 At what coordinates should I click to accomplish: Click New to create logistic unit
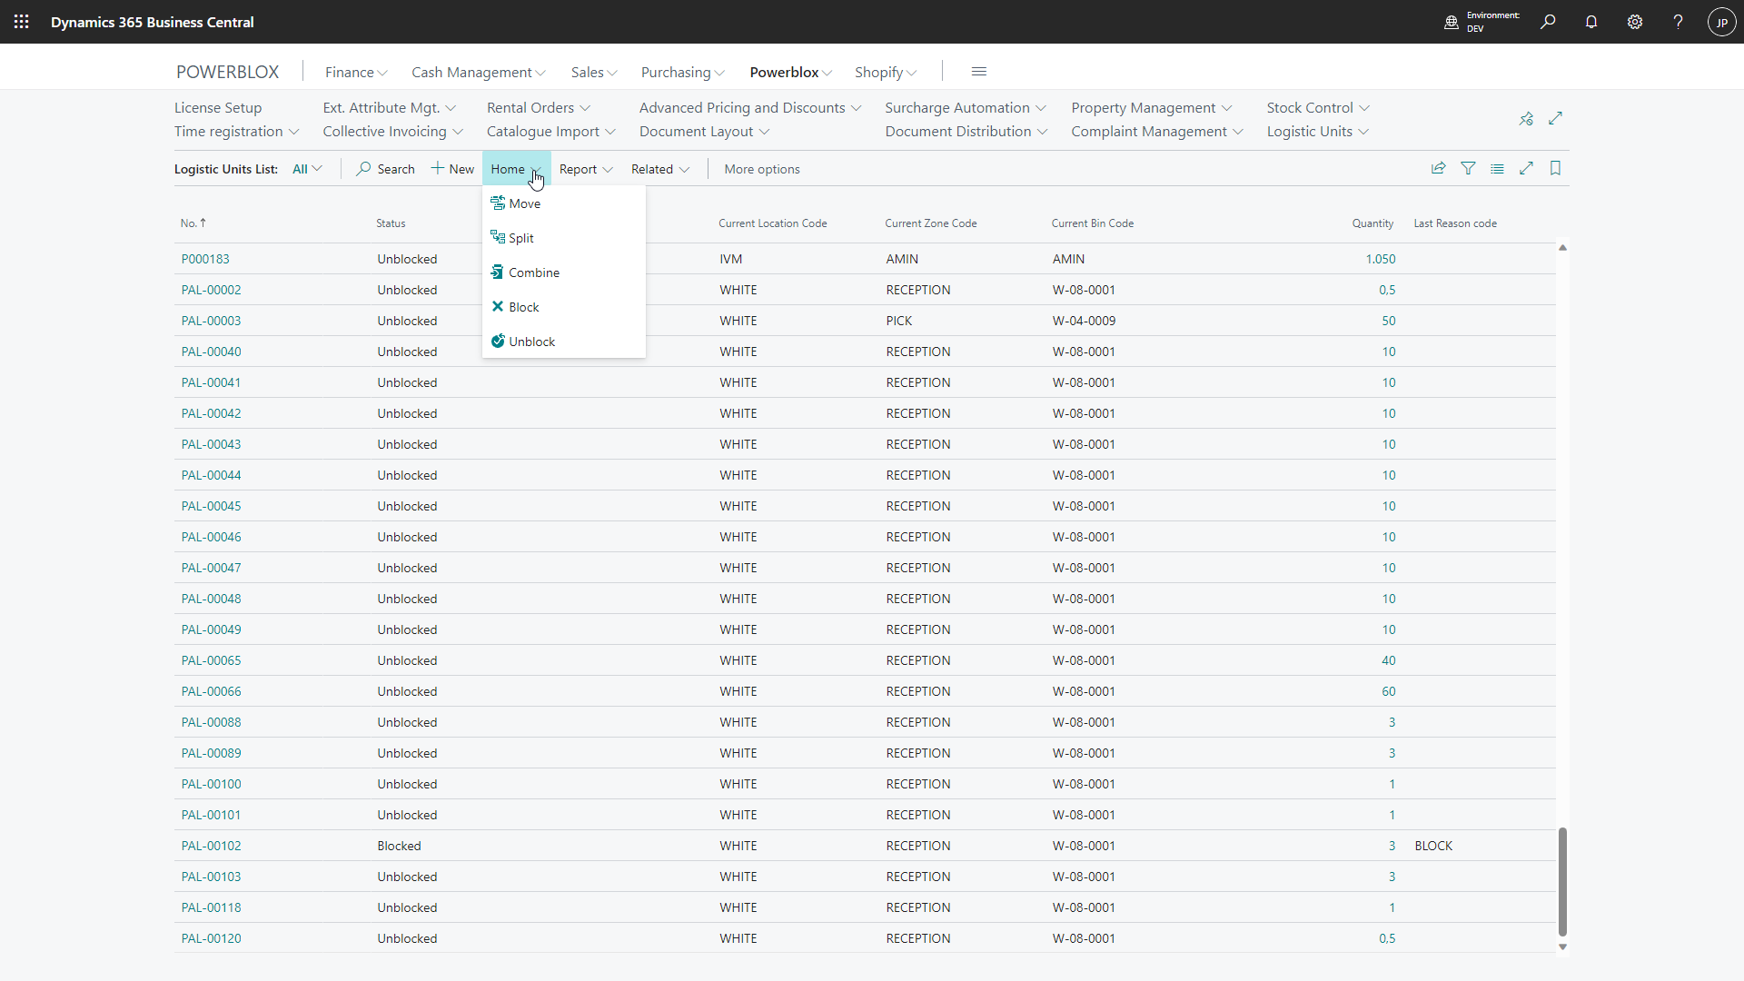tap(452, 169)
